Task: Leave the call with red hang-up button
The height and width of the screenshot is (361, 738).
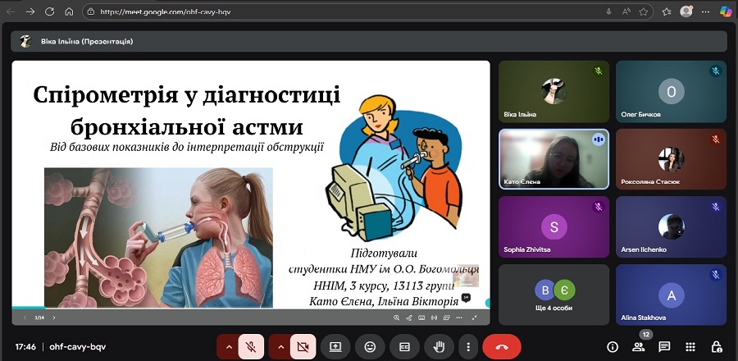Action: point(502,347)
